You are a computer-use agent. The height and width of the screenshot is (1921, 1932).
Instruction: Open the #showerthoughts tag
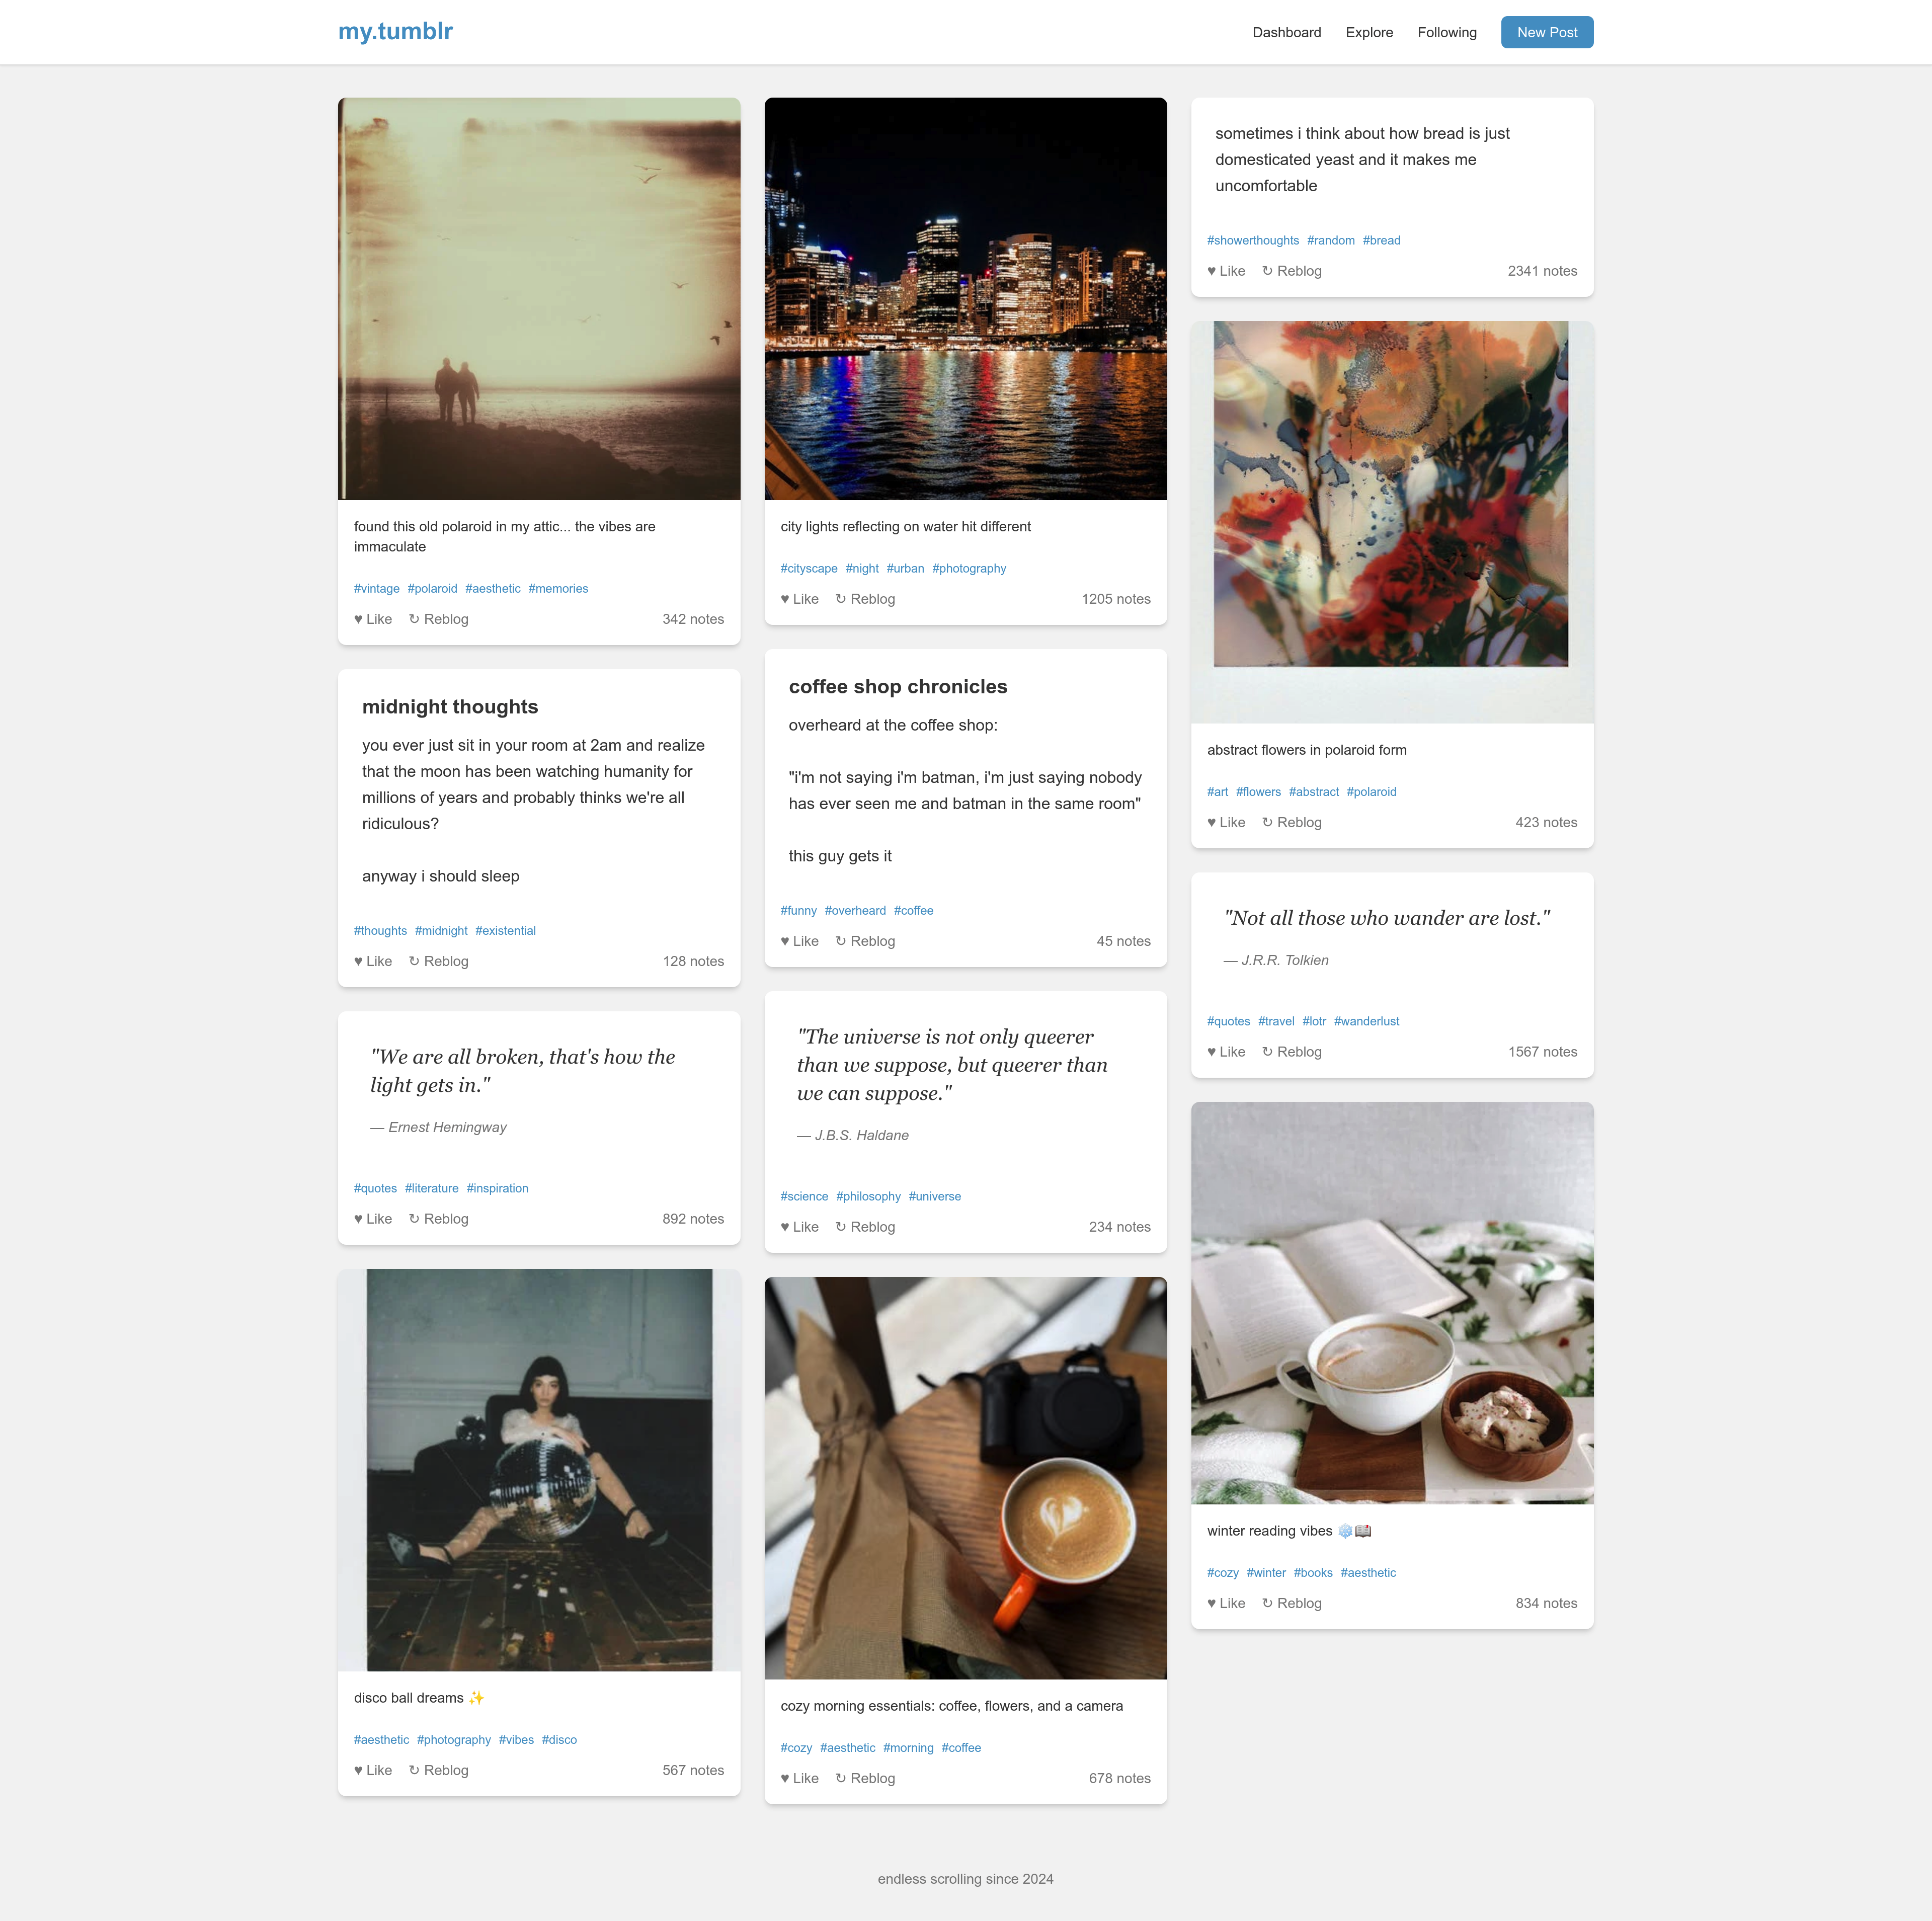coord(1252,240)
